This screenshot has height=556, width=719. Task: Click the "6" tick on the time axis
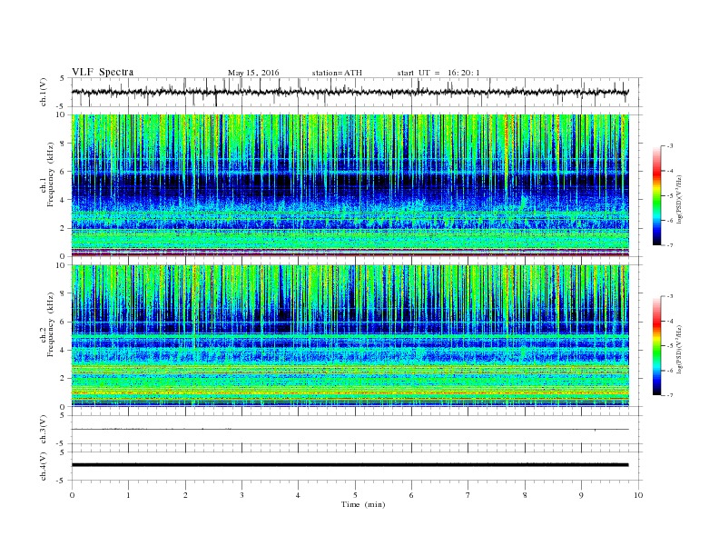pos(411,495)
